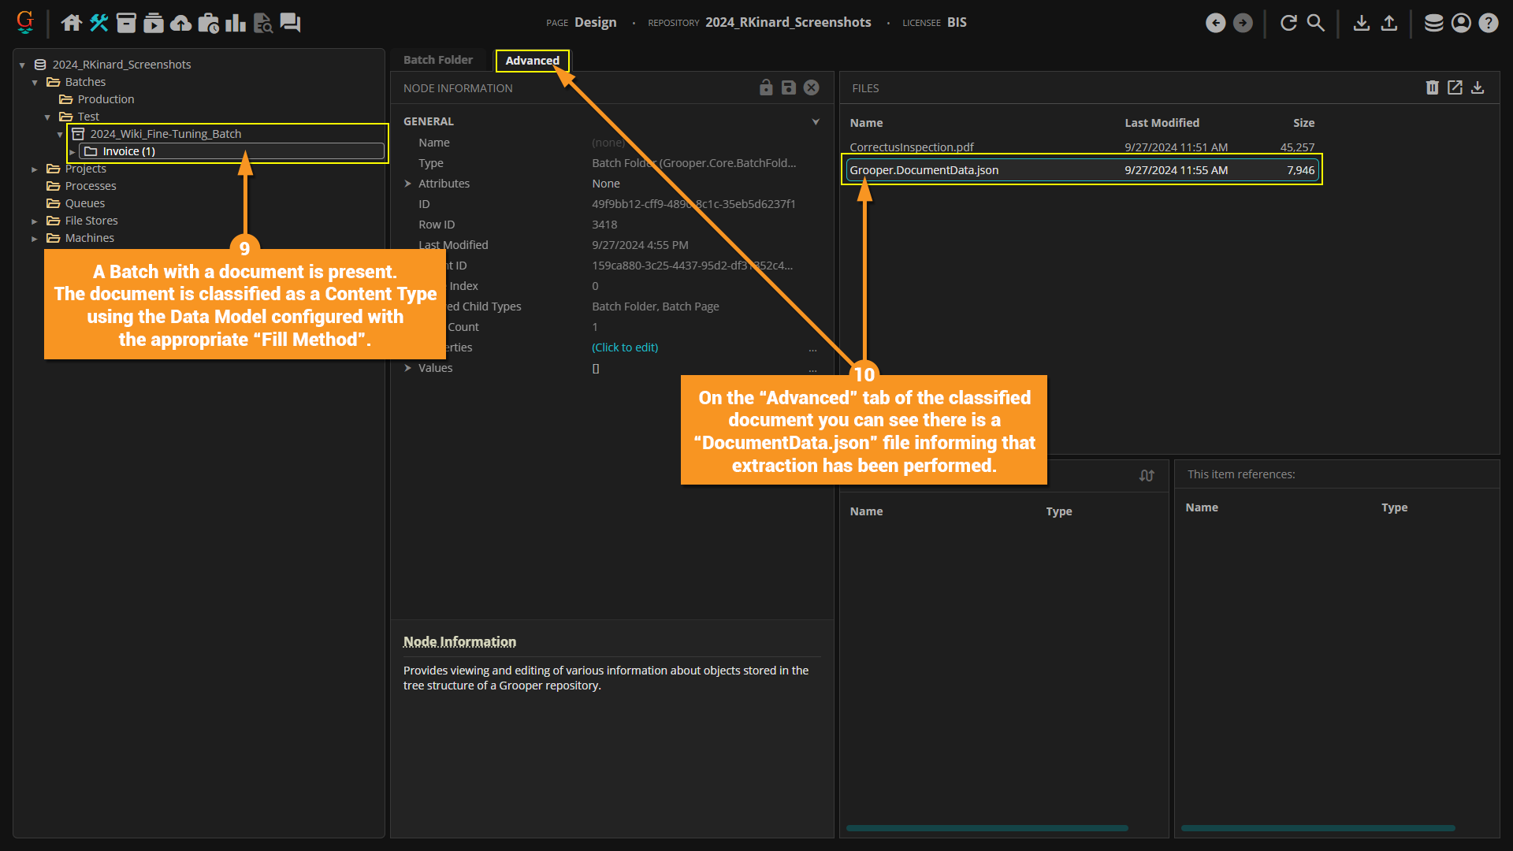Open the chat conversations icon

point(290,23)
